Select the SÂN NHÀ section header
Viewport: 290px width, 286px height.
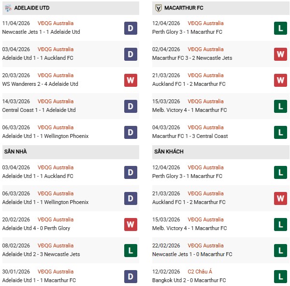coord(15,151)
